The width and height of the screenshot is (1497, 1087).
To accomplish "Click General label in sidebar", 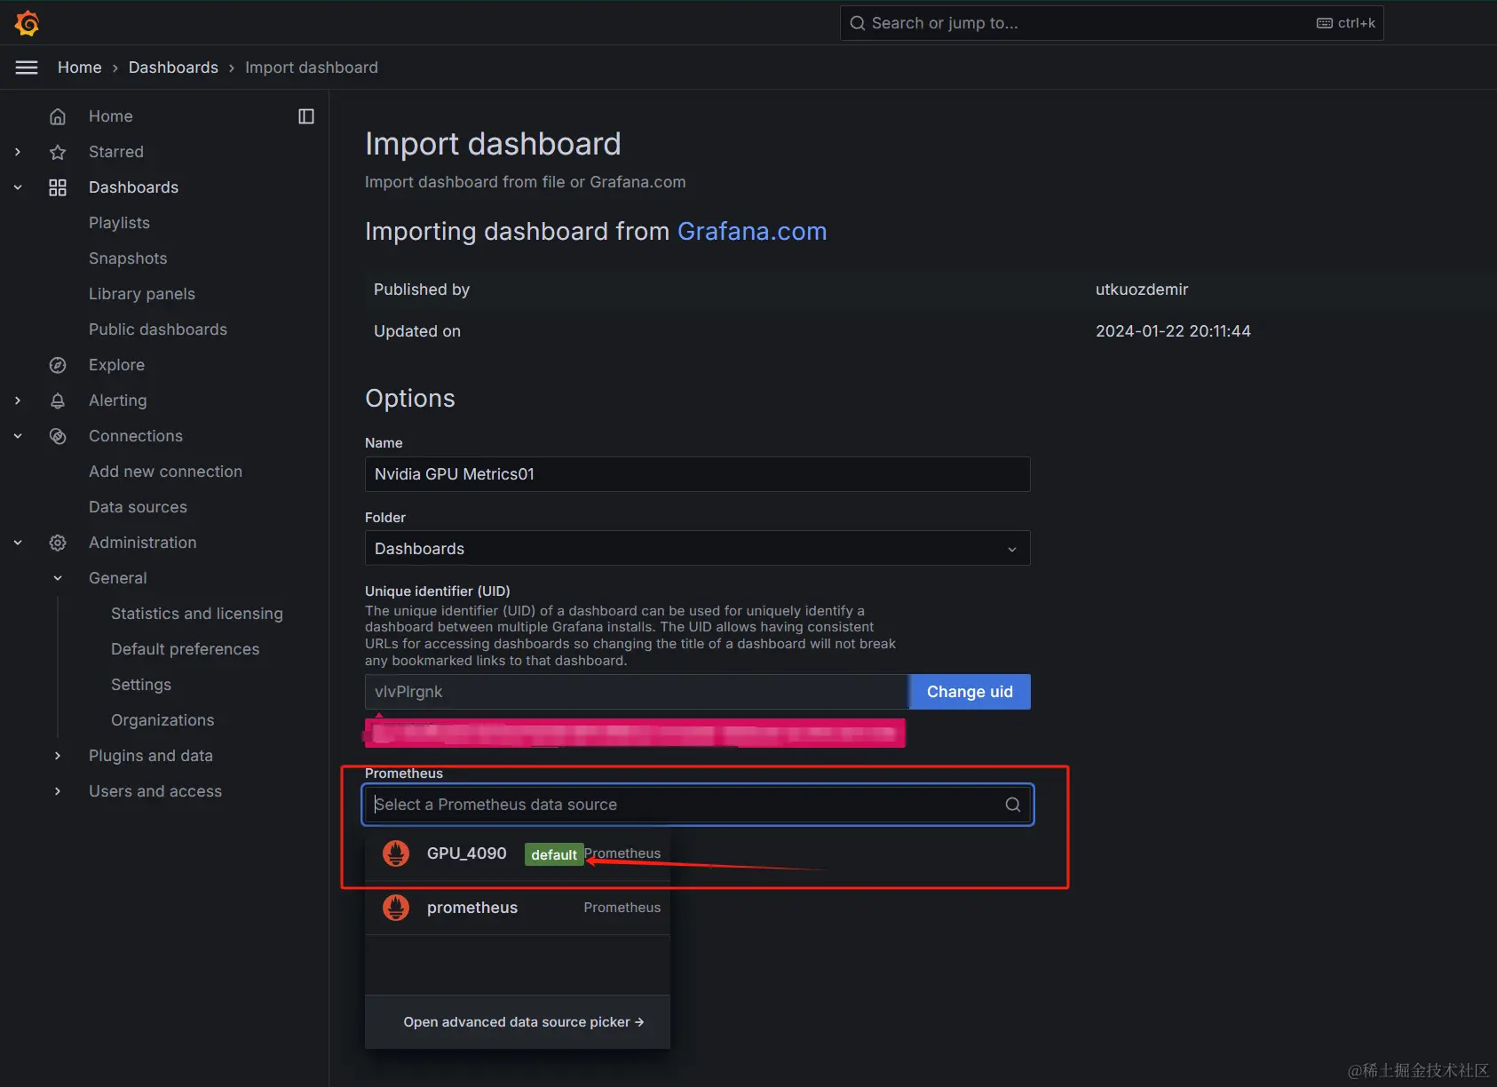I will tap(118, 578).
